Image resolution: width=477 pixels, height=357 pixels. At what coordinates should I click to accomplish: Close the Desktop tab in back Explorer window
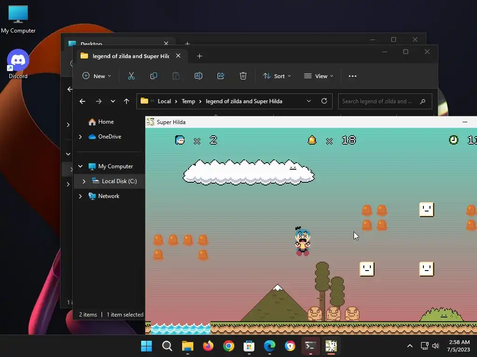tap(166, 43)
